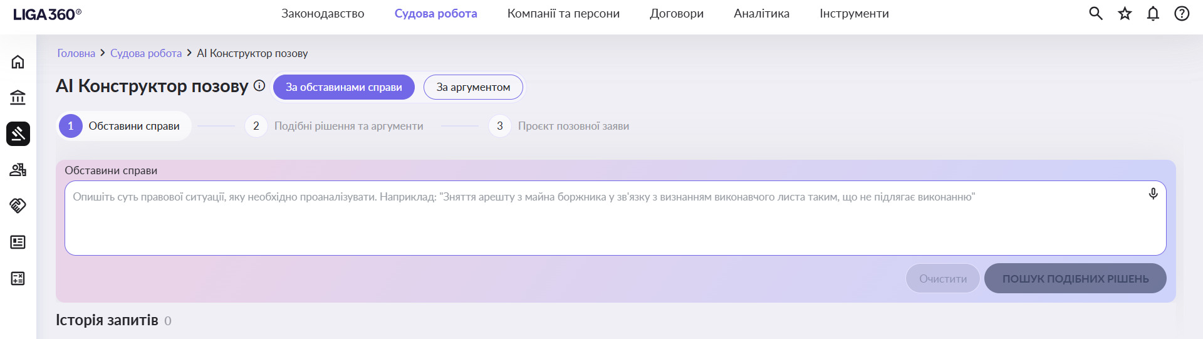Select the gavel court work sidebar icon
This screenshot has width=1203, height=339.
18,133
